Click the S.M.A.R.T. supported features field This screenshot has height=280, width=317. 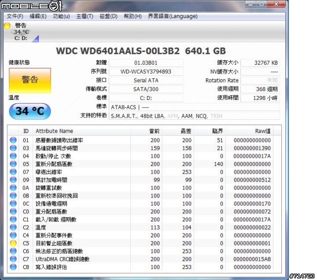pos(194,116)
